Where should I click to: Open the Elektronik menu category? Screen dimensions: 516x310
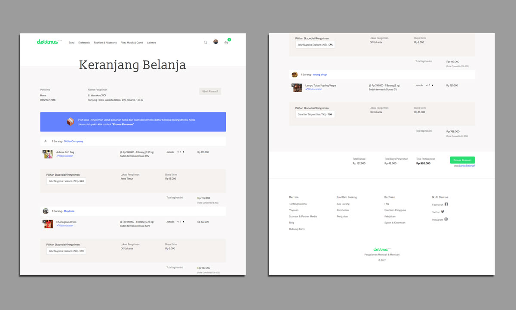tap(84, 43)
